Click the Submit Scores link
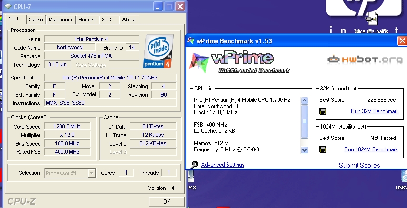 pyautogui.click(x=359, y=166)
